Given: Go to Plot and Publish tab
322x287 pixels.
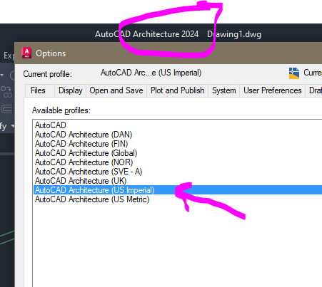Looking at the screenshot, I should 178,90.
